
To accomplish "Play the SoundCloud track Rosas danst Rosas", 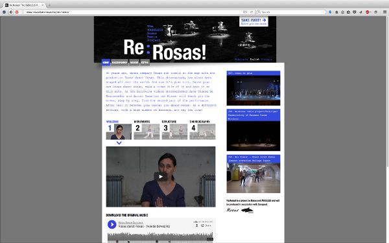I will tap(112, 224).
